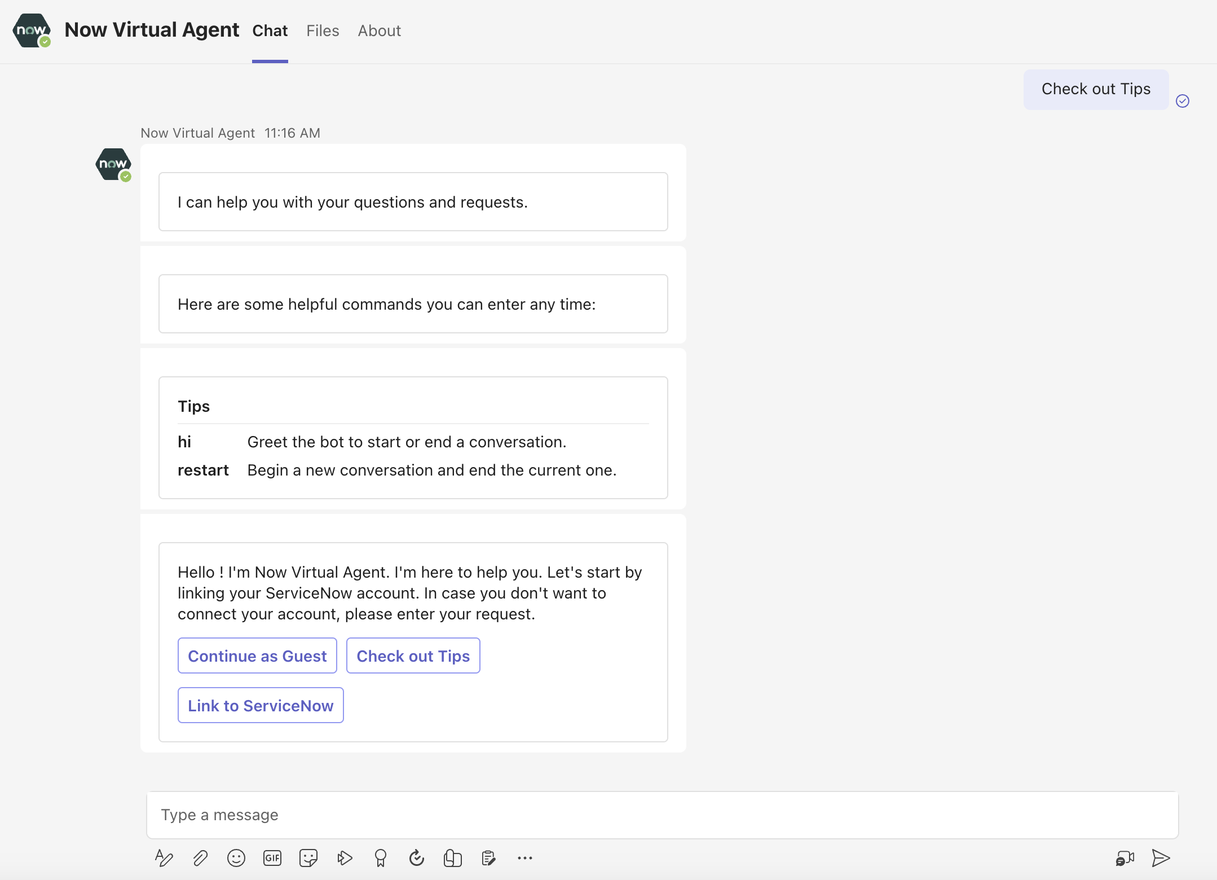1217x880 pixels.
Task: Click the Now Virtual Agent sender name above the message
Action: [x=197, y=133]
